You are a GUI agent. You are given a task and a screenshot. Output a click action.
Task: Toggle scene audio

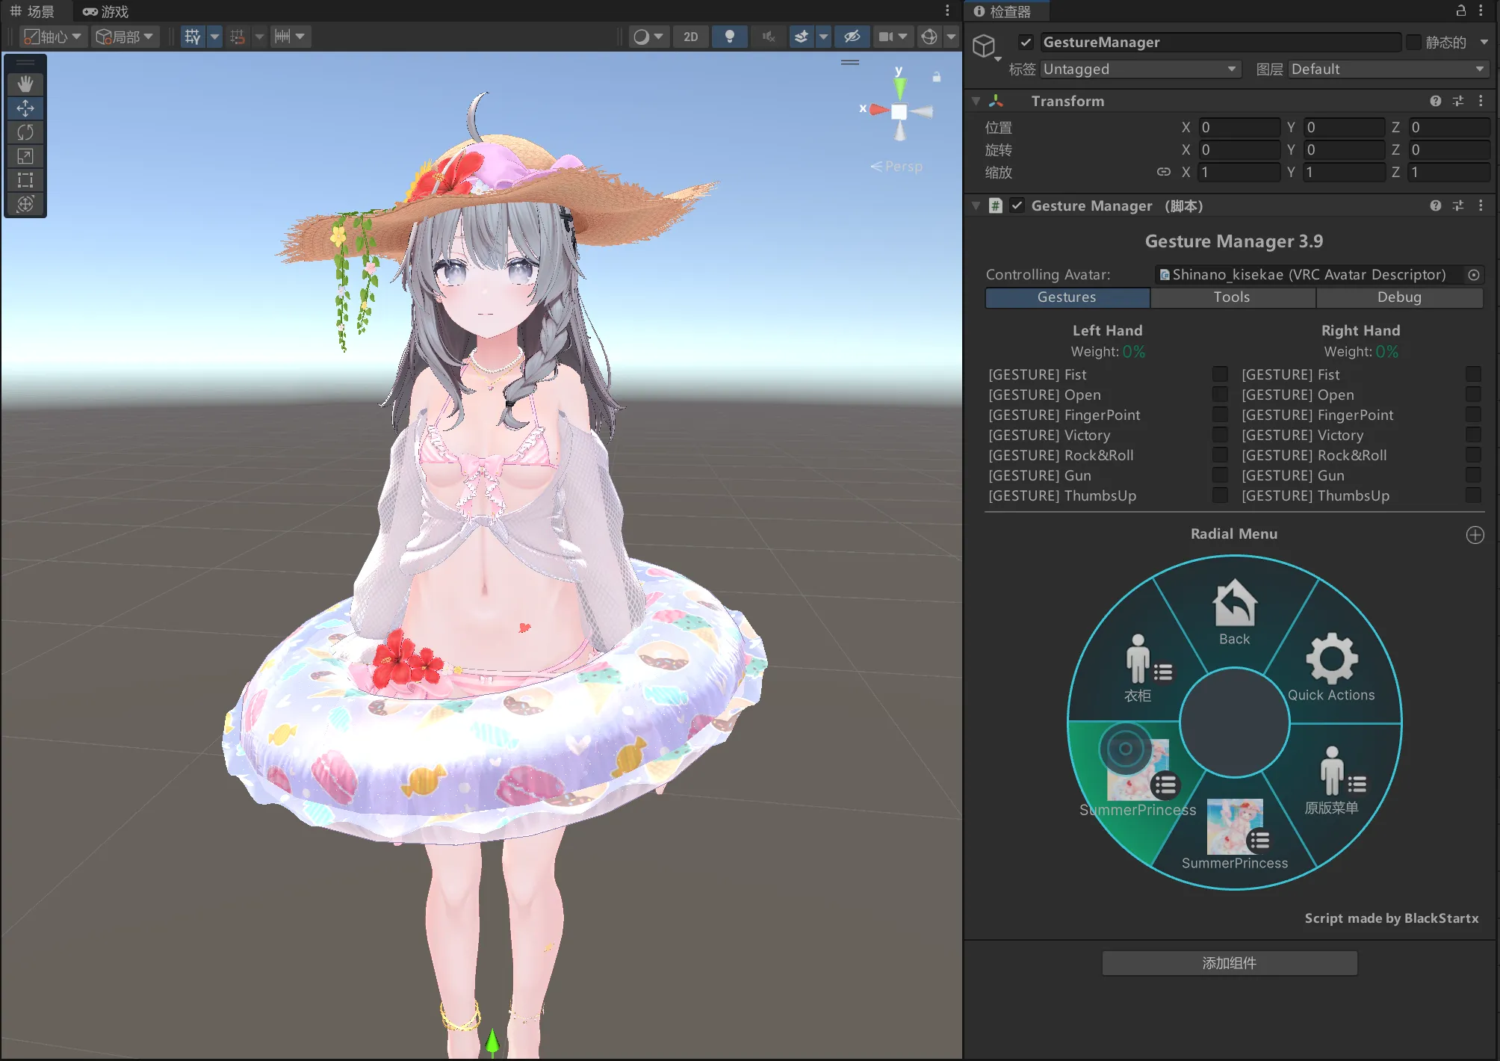(x=769, y=37)
